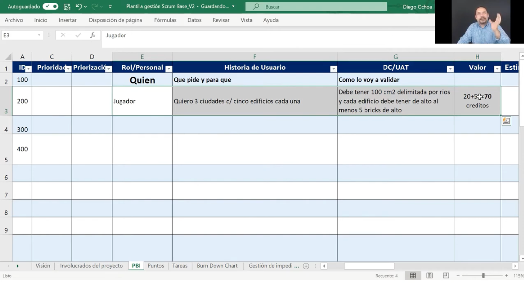This screenshot has width=524, height=290.
Task: Switch to the Burn Down Chart sheet
Action: point(217,266)
